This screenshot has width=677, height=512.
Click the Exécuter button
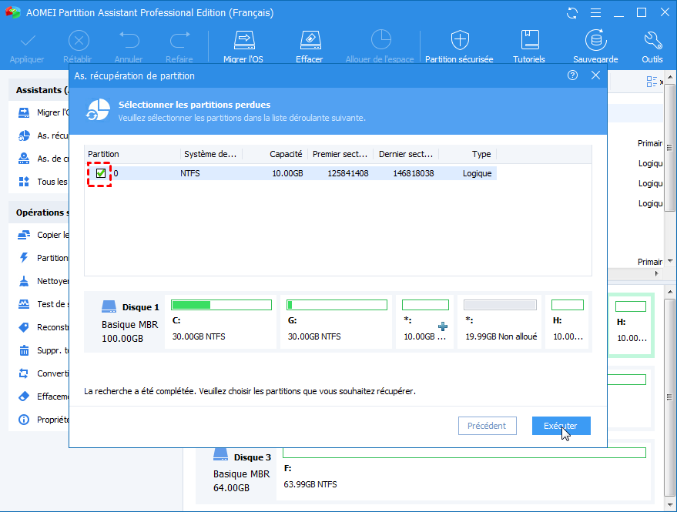tap(561, 426)
